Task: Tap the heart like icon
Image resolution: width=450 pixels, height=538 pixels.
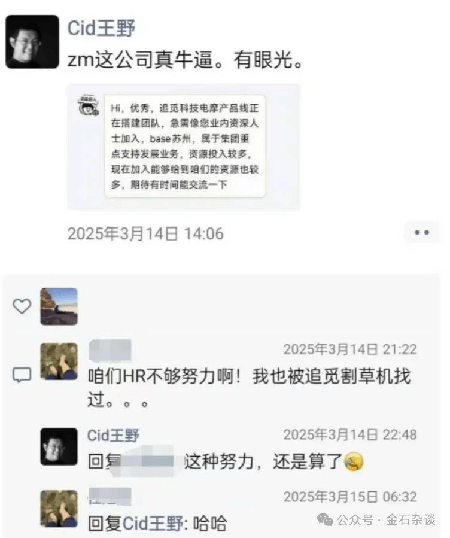Action: (22, 306)
